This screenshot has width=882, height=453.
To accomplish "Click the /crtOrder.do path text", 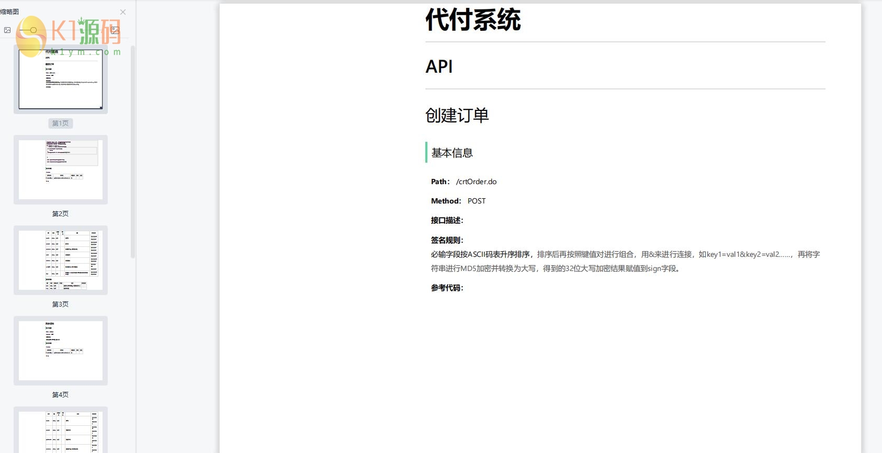I will (x=476, y=182).
